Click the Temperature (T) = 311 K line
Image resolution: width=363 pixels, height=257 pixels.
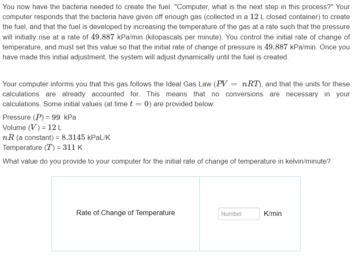(x=42, y=147)
